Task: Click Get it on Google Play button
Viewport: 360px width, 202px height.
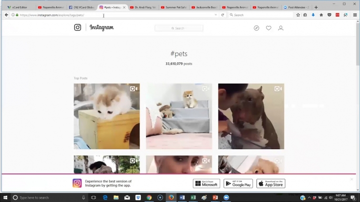Action: pyautogui.click(x=238, y=183)
